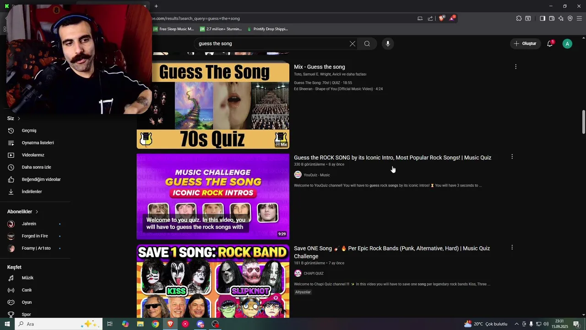The width and height of the screenshot is (586, 330).
Task: Visit the YouQuiz - Music channel
Action: coord(317,175)
